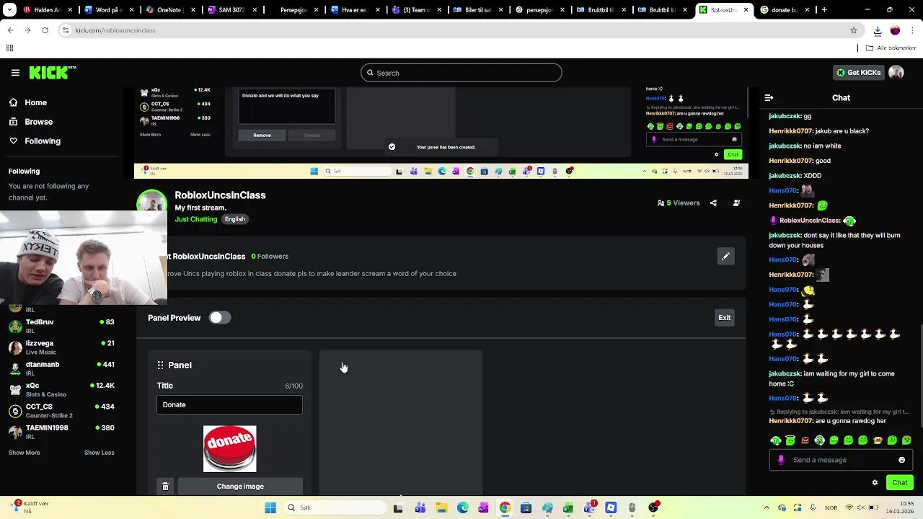Open the Just Chatting category link
The image size is (923, 519).
[x=195, y=219]
